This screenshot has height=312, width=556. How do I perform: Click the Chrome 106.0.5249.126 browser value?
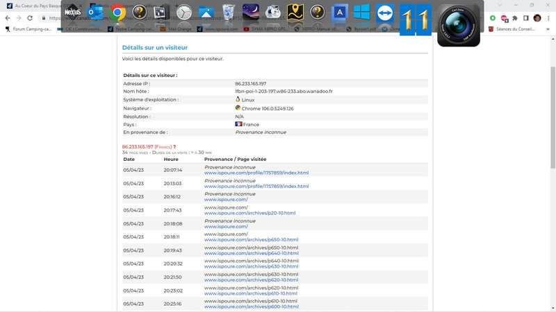coord(268,109)
